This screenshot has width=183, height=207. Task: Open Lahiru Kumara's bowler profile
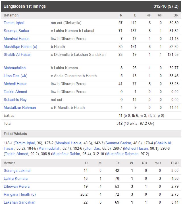pos(16,178)
